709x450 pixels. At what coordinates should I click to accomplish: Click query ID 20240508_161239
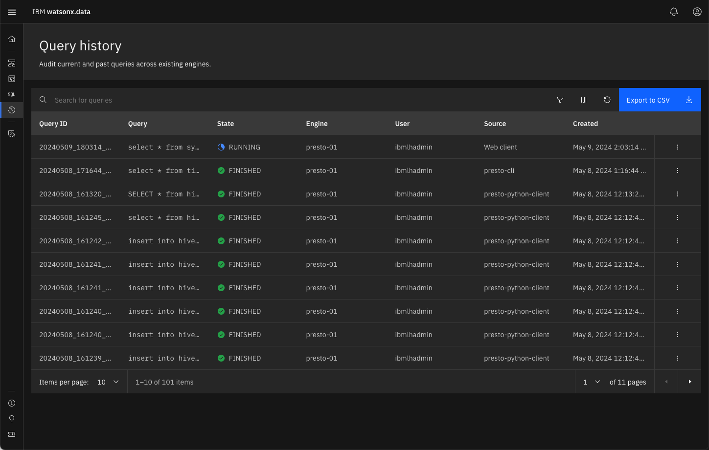75,358
